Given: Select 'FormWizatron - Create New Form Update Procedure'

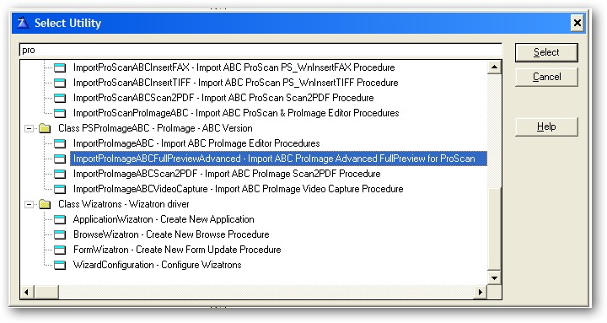Looking at the screenshot, I should point(177,250).
